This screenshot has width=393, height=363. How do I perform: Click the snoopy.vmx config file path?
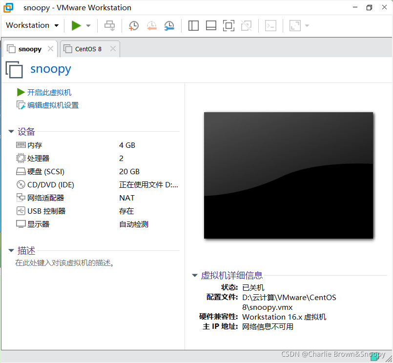(x=289, y=302)
